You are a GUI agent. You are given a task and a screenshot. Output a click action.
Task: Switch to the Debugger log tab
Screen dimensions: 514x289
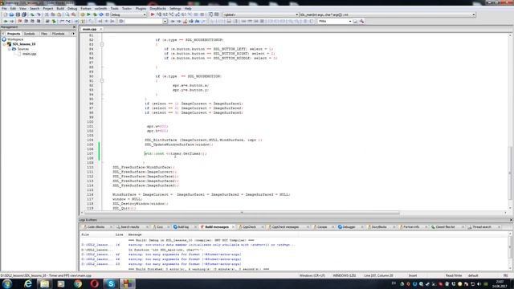349,226
